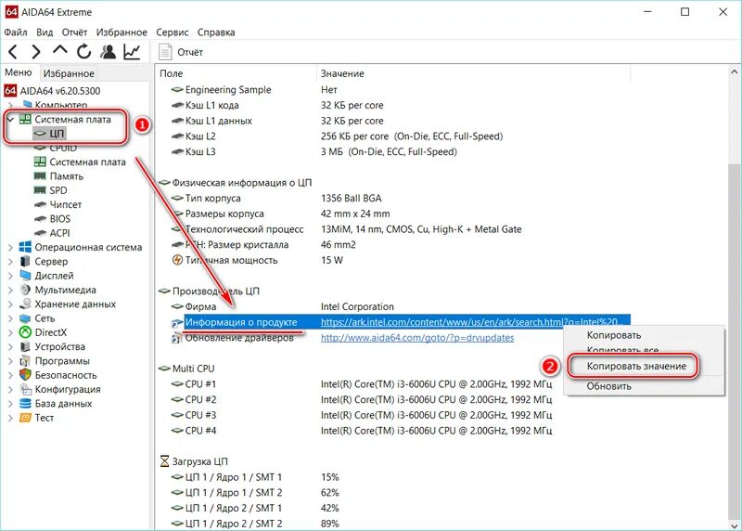742x531 pixels.
Task: Click the scrollbar up arrow in report pane
Action: pyautogui.click(x=734, y=72)
